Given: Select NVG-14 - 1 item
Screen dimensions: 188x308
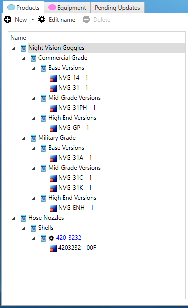Looking at the screenshot, I should click(73, 78).
